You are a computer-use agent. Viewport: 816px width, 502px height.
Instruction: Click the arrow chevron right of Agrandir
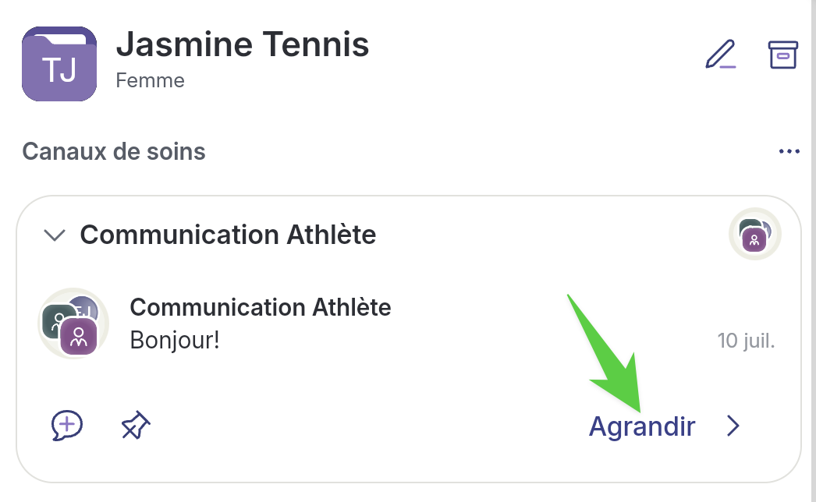click(733, 426)
